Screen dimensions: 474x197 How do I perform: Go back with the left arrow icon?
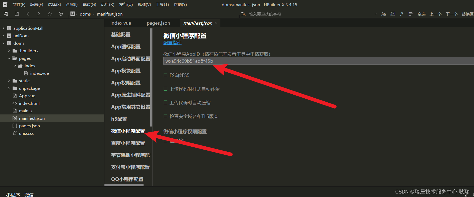click(x=28, y=14)
